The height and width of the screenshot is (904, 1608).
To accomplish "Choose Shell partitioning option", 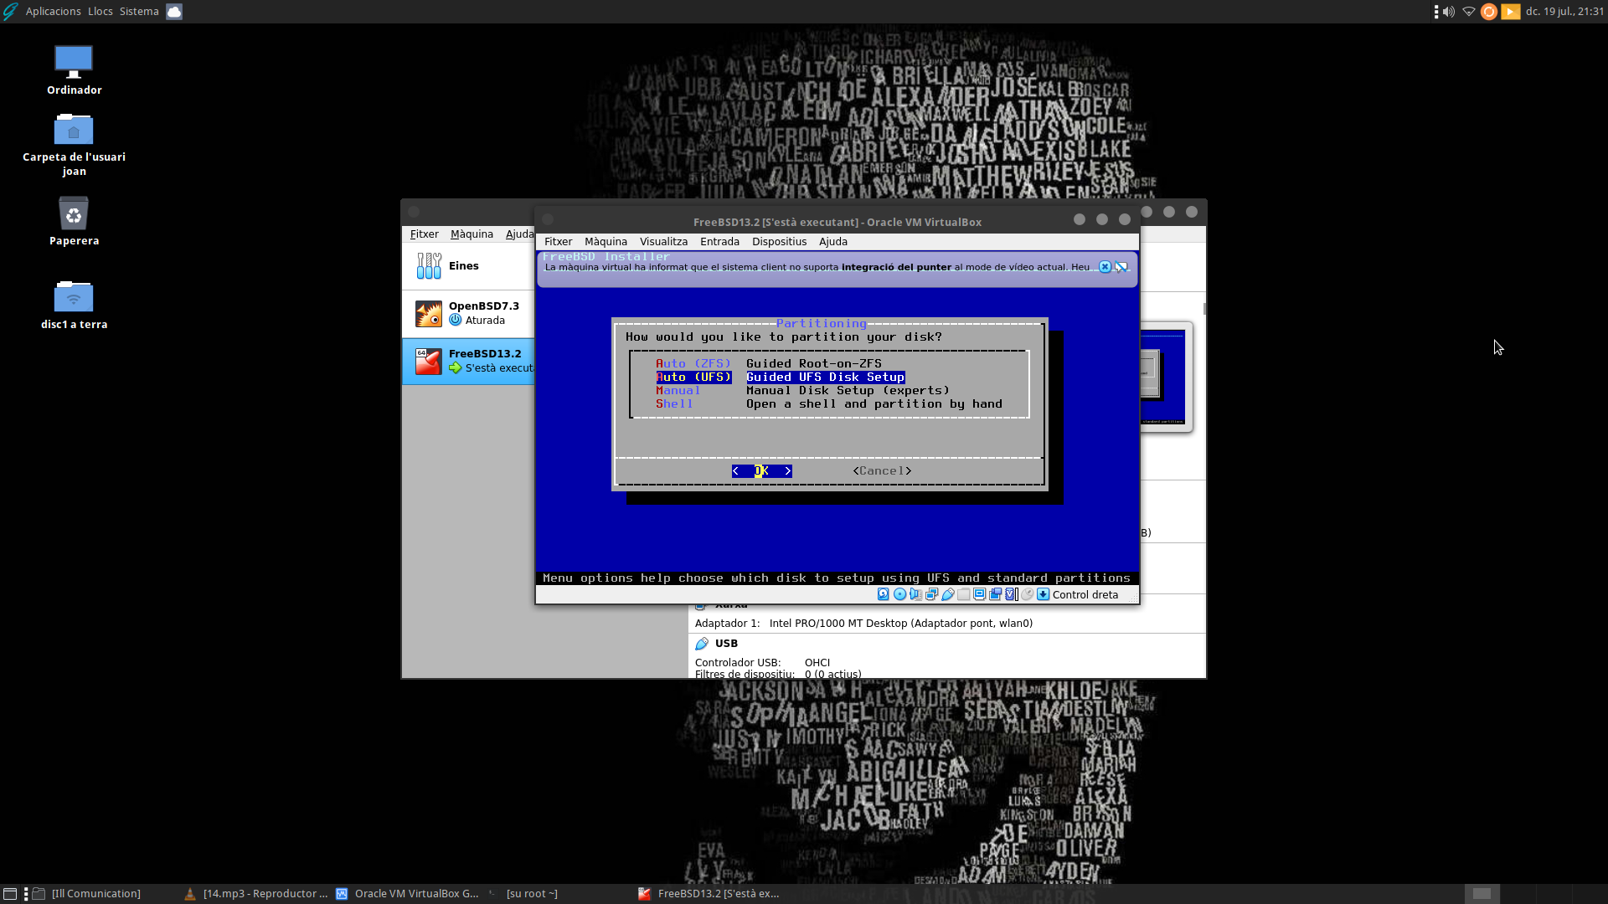I will click(828, 403).
